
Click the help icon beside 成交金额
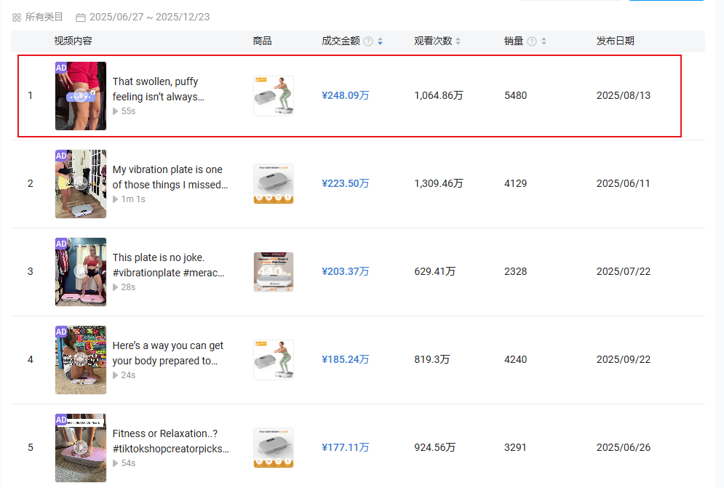point(368,41)
